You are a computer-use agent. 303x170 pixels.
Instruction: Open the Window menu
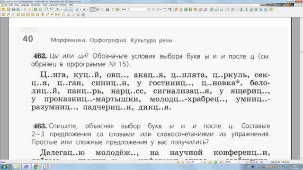(63, 5)
